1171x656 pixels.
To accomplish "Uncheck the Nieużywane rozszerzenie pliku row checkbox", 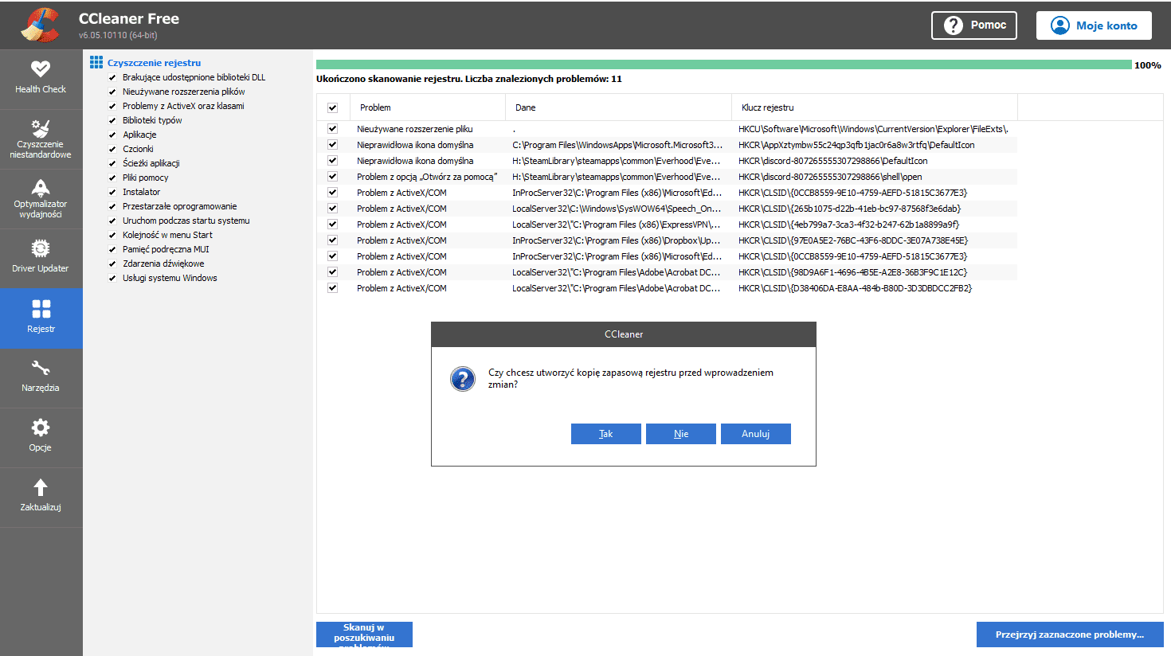I will pyautogui.click(x=333, y=129).
